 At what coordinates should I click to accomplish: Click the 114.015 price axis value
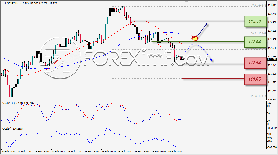(x=272, y=5)
